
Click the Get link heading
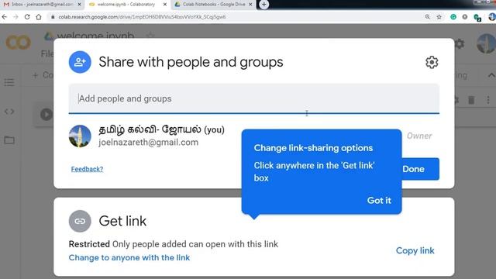(x=122, y=221)
